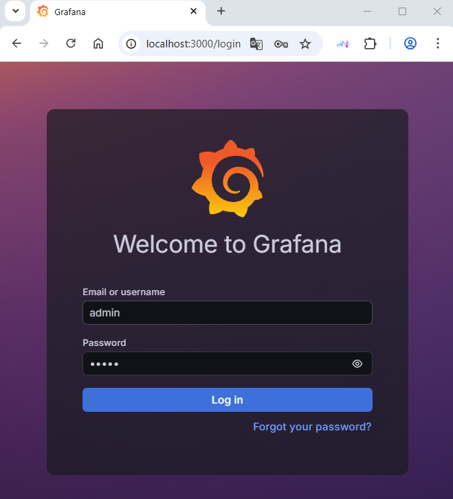The height and width of the screenshot is (499, 453).
Task: Open a new browser tab
Action: point(221,12)
